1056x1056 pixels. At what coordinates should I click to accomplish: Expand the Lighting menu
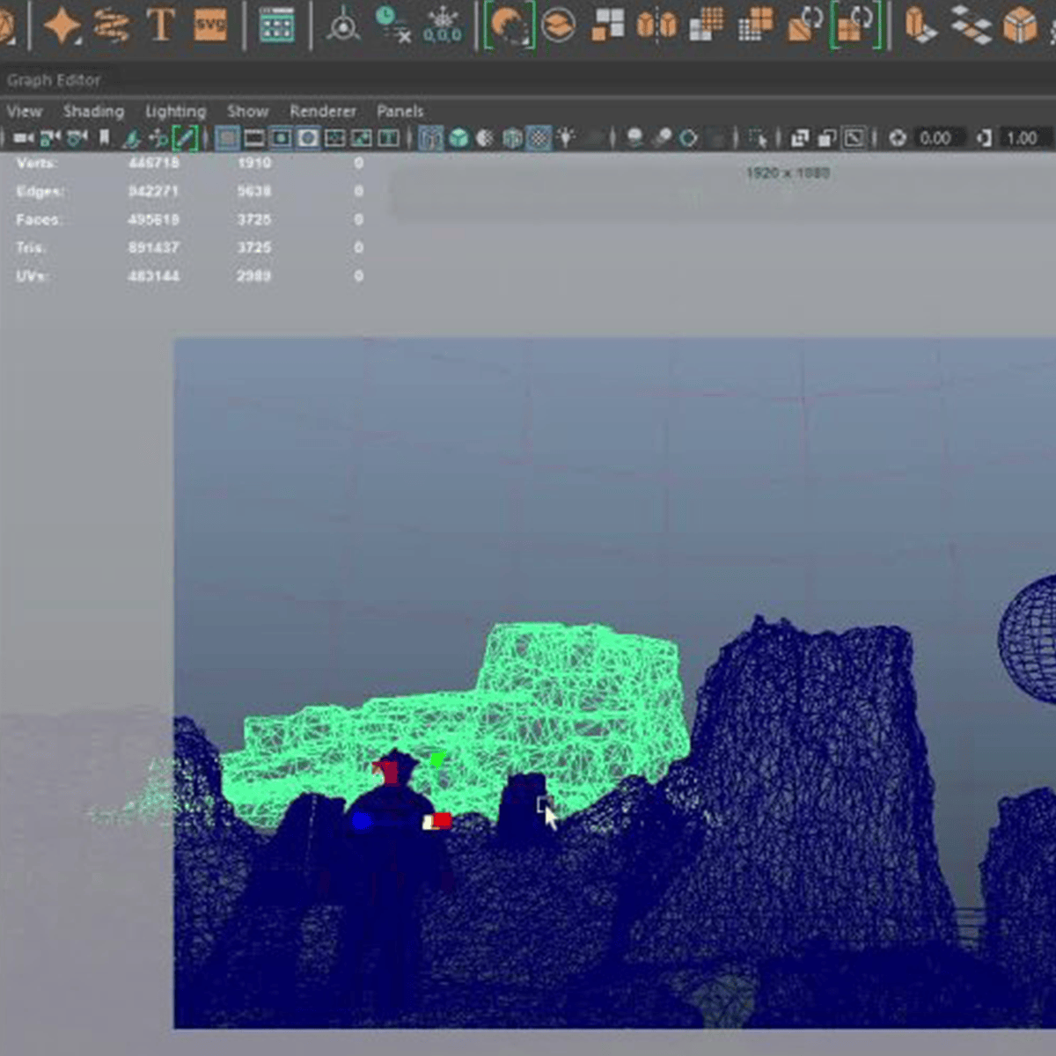(175, 111)
